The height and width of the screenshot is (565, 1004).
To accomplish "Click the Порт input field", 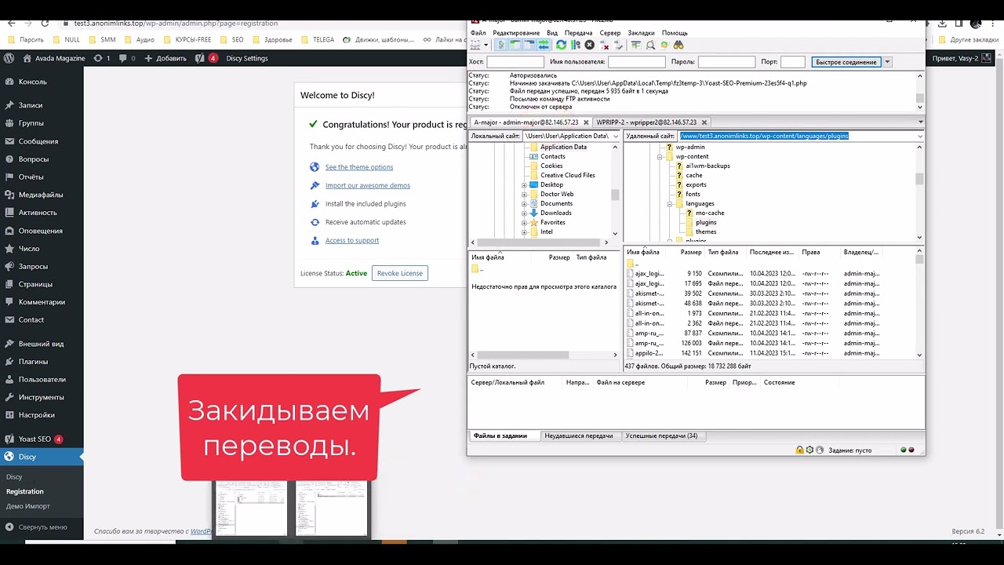I will 792,62.
